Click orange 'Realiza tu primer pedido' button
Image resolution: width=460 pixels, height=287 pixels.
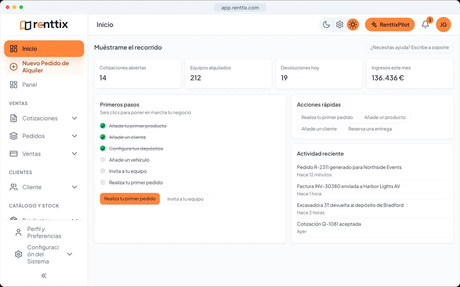click(130, 199)
